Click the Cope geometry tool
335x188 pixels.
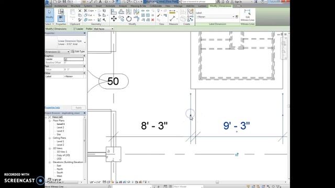point(89,10)
